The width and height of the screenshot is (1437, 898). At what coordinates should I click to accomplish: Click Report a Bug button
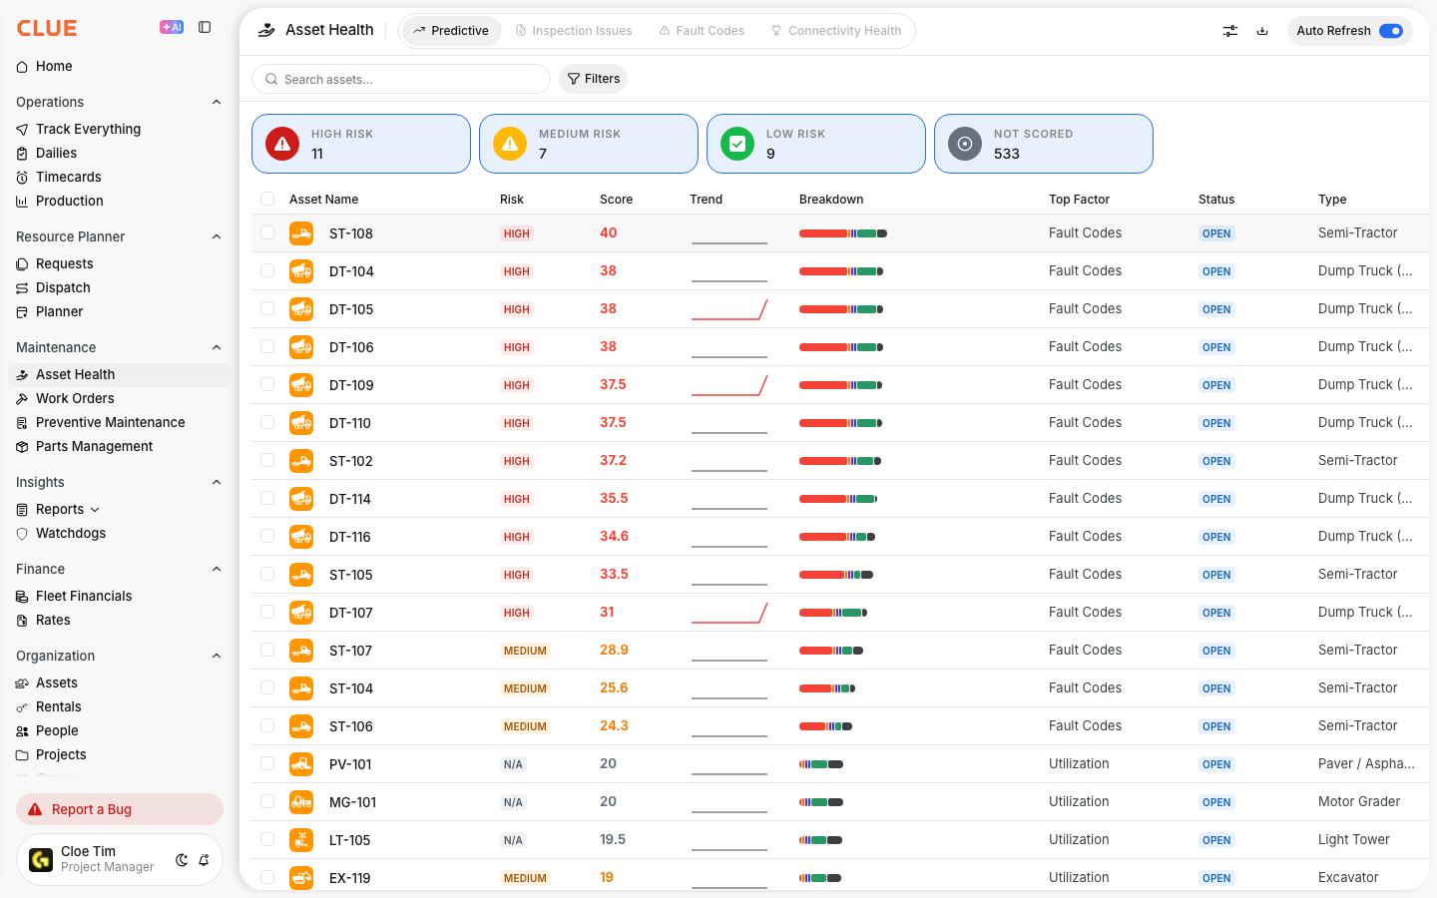point(120,809)
